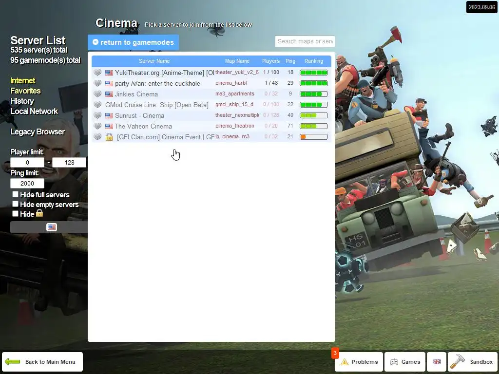
Task: Click lock icon next to Hide checkbox
Action: 39,213
